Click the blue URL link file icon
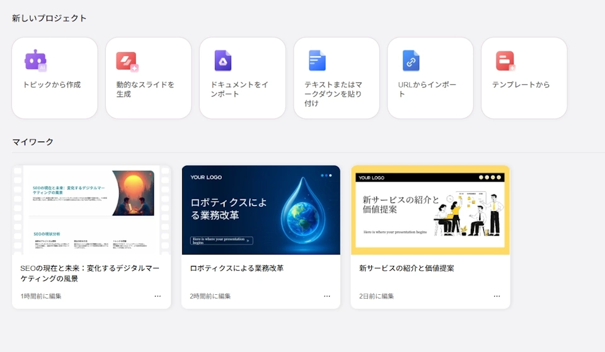Screen dimensions: 605x352 (x=411, y=60)
